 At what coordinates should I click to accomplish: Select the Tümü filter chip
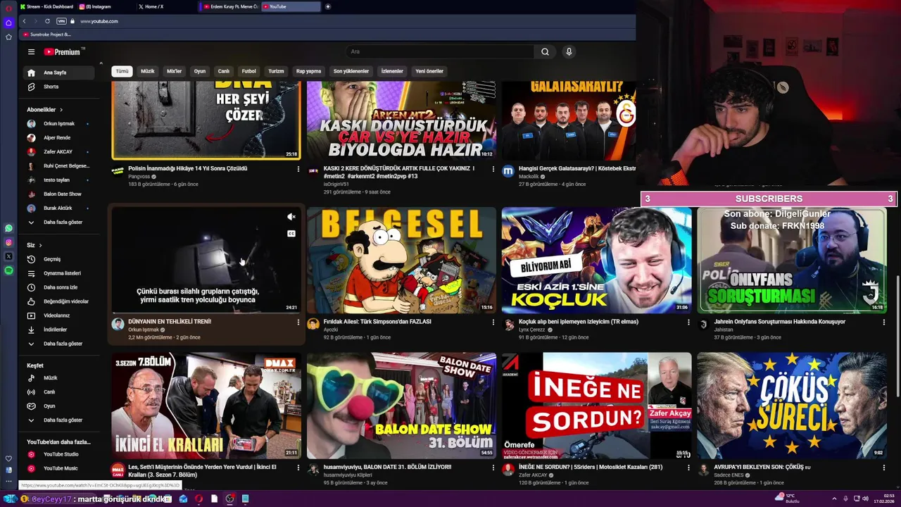[122, 71]
